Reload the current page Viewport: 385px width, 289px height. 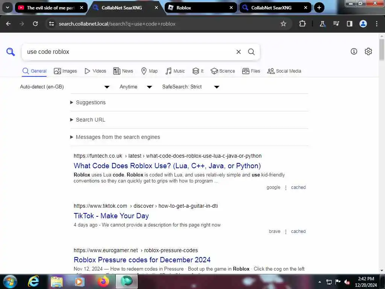(35, 24)
